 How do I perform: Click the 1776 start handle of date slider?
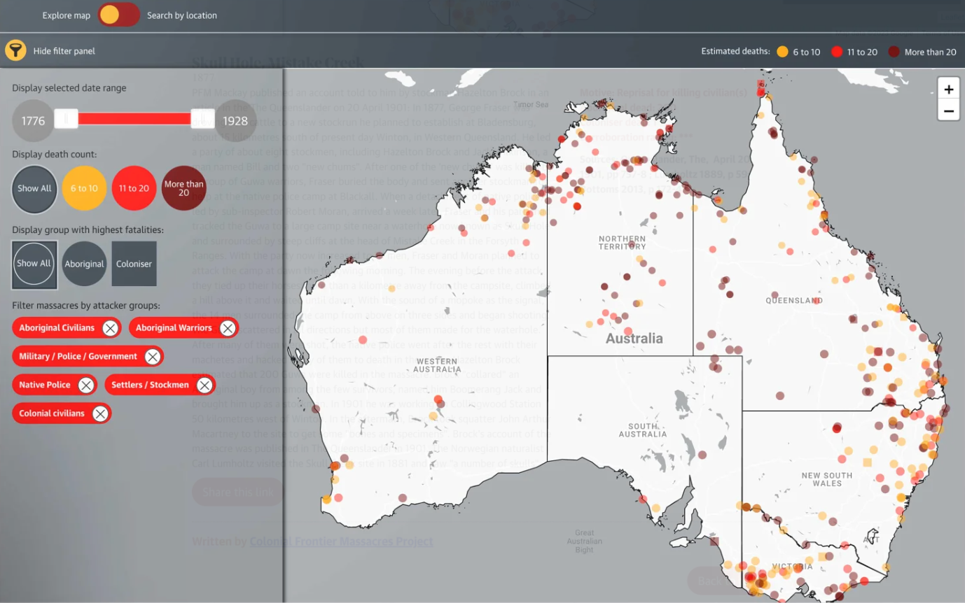click(x=67, y=120)
